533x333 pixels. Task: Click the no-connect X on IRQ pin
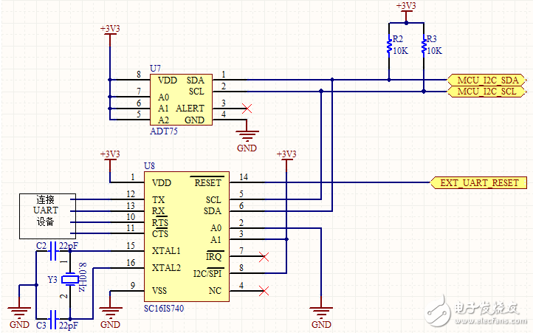pyautogui.click(x=264, y=257)
